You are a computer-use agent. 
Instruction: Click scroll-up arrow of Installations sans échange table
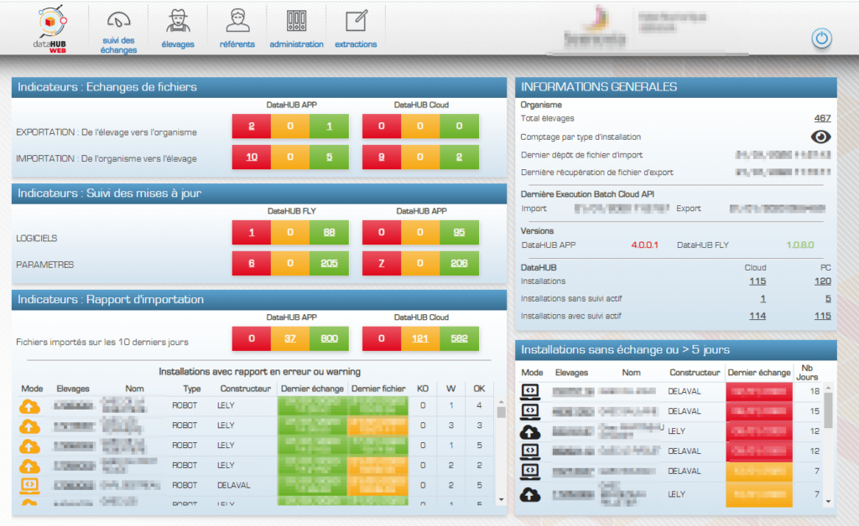pyautogui.click(x=828, y=388)
